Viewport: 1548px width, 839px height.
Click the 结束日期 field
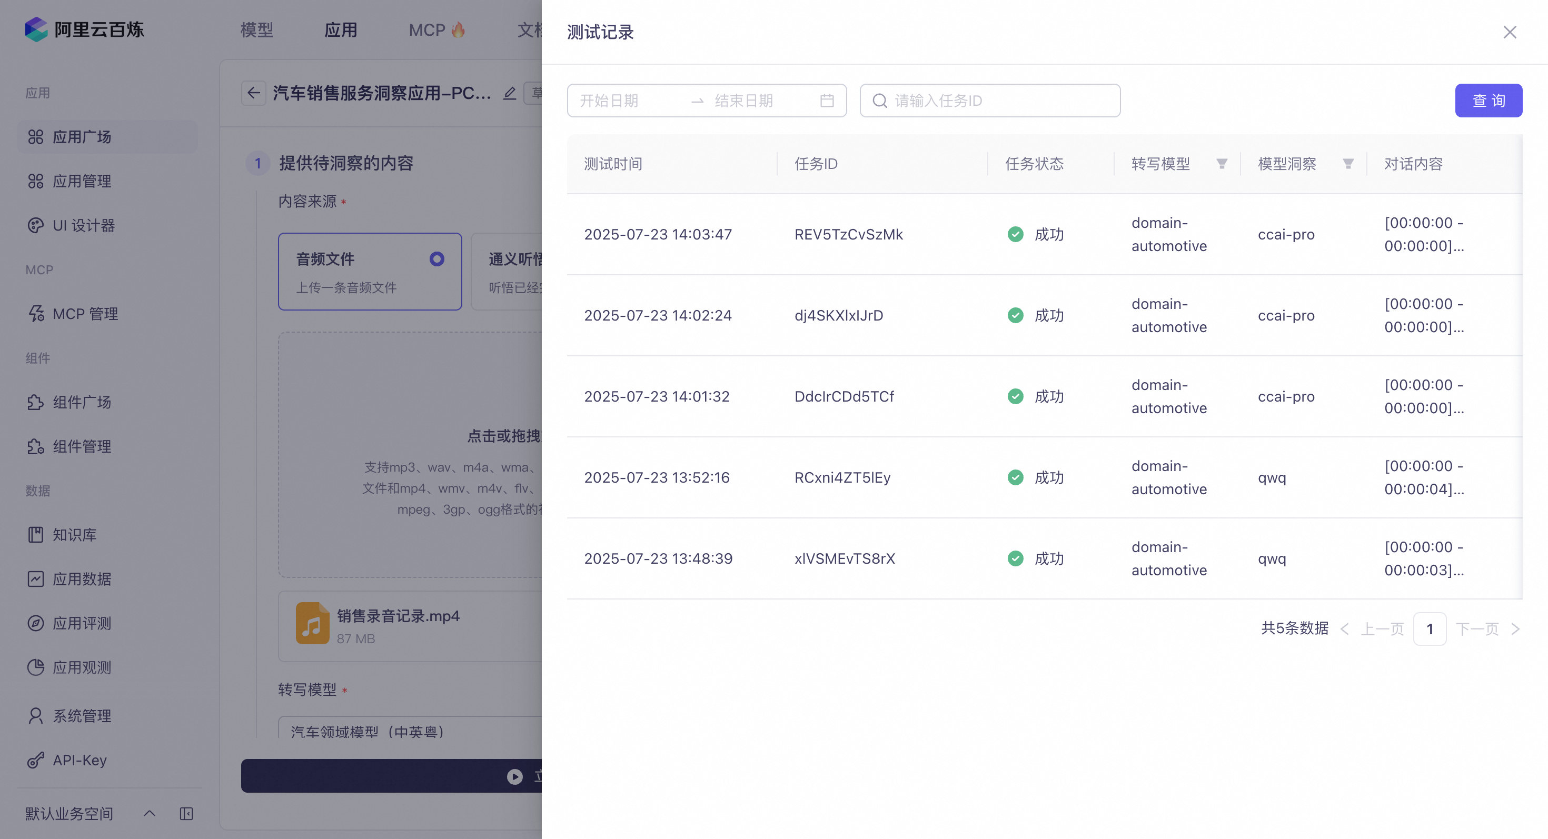(x=760, y=101)
